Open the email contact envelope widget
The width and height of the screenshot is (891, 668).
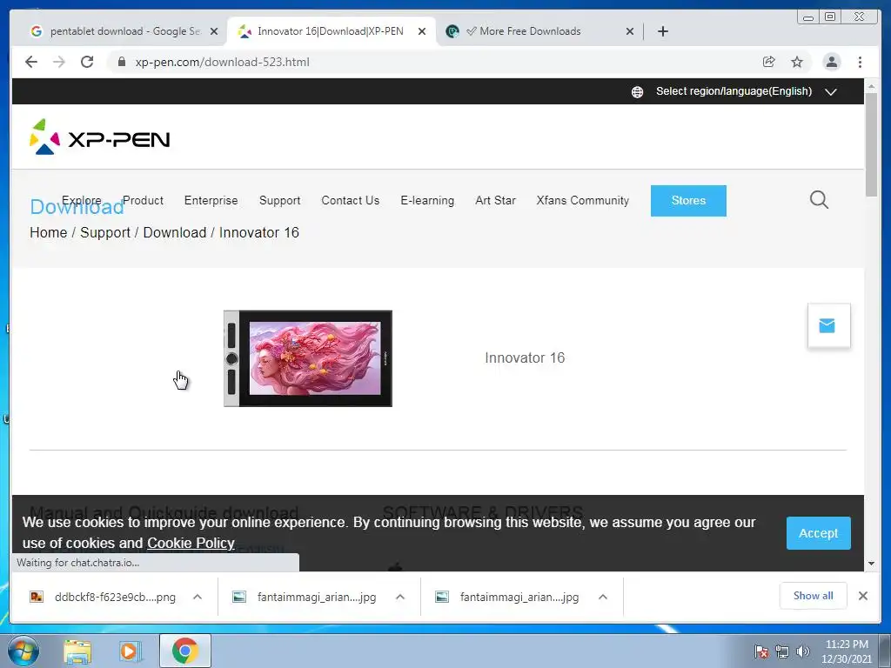pyautogui.click(x=828, y=325)
